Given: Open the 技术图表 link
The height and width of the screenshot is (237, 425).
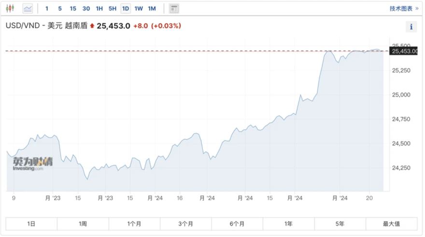Looking at the screenshot, I should (404, 8).
